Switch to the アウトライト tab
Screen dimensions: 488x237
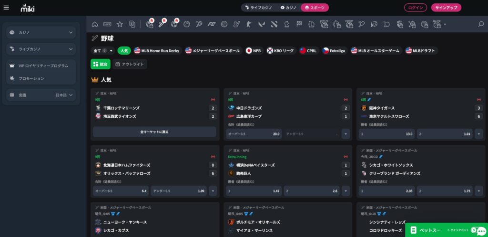tap(130, 64)
